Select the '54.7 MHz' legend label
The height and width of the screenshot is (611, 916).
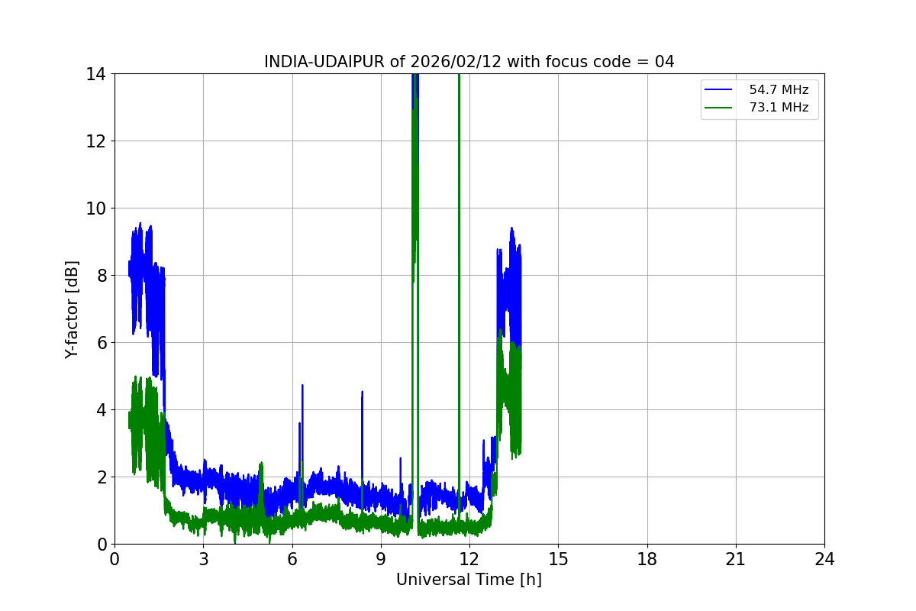click(x=779, y=90)
